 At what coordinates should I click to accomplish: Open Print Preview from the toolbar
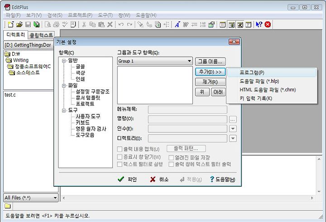[x=48, y=24]
